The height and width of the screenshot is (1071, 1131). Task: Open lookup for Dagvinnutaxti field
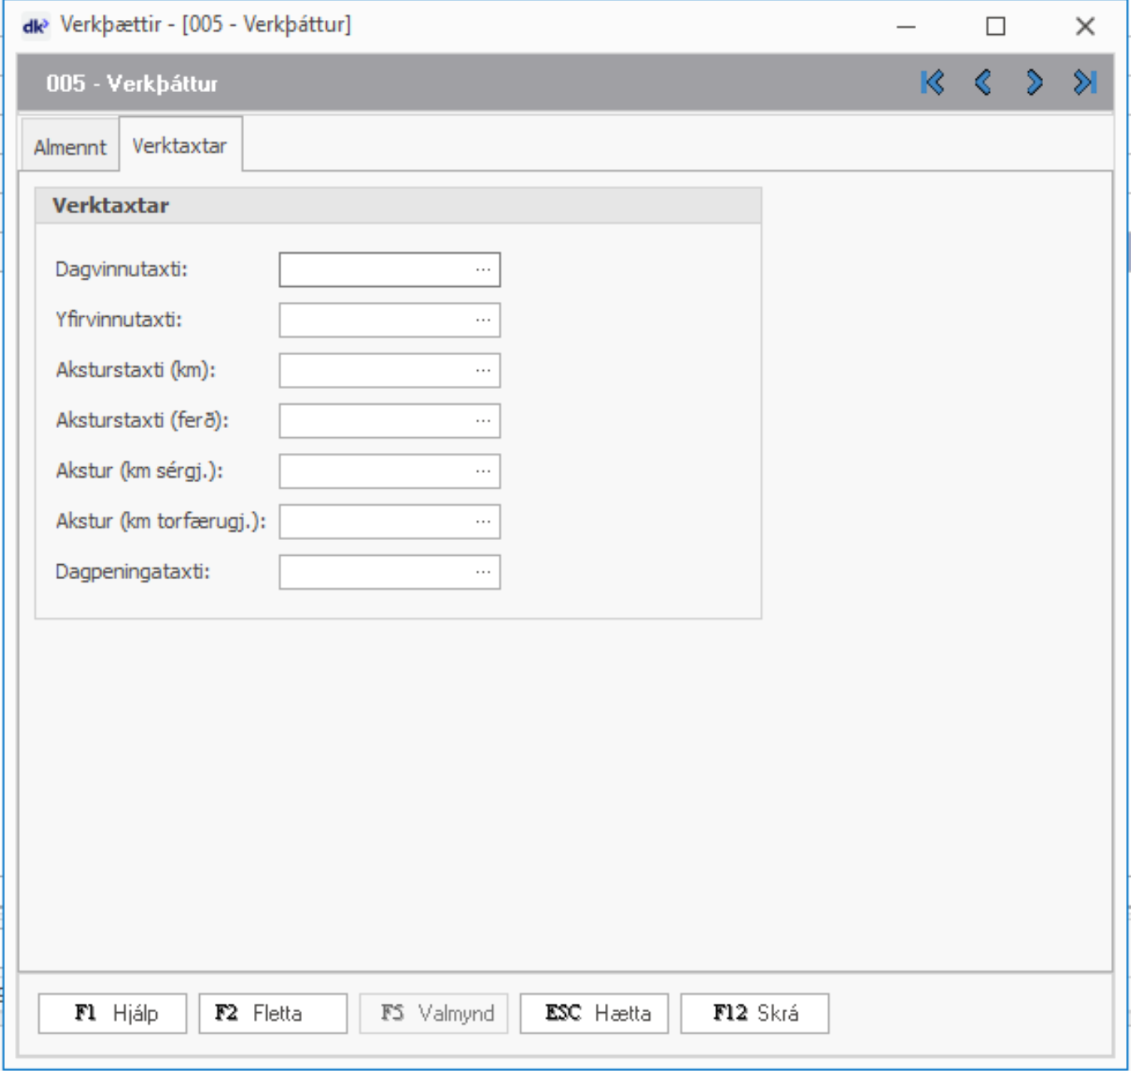(483, 270)
